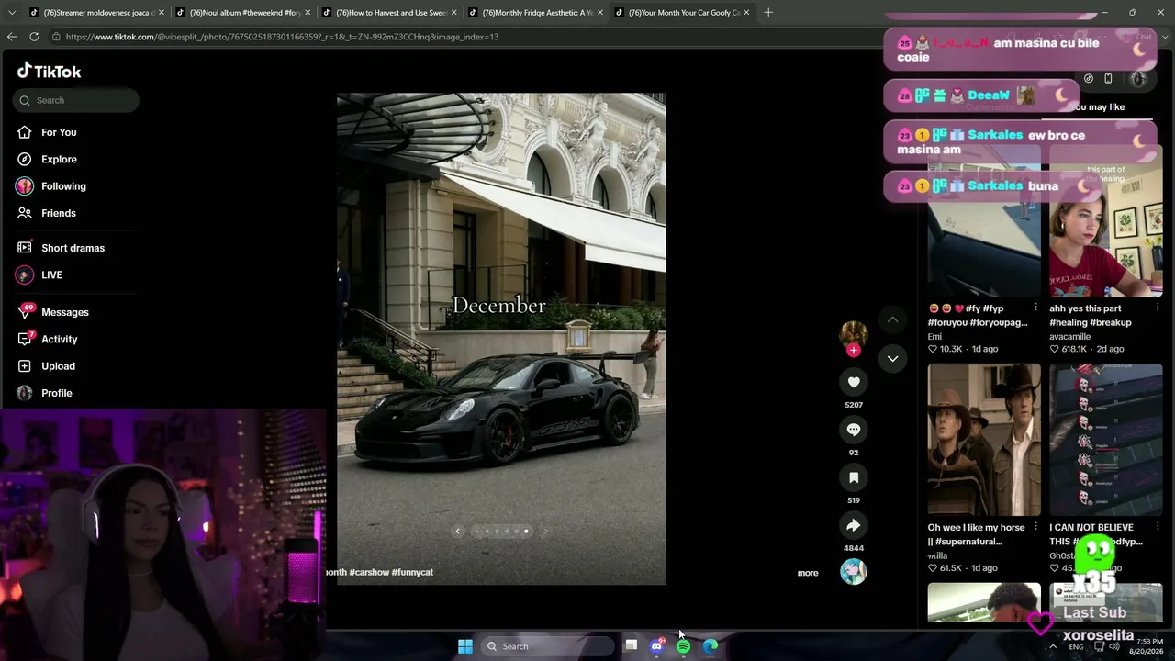1175x661 pixels.
Task: Open comments on the post
Action: [x=854, y=430]
